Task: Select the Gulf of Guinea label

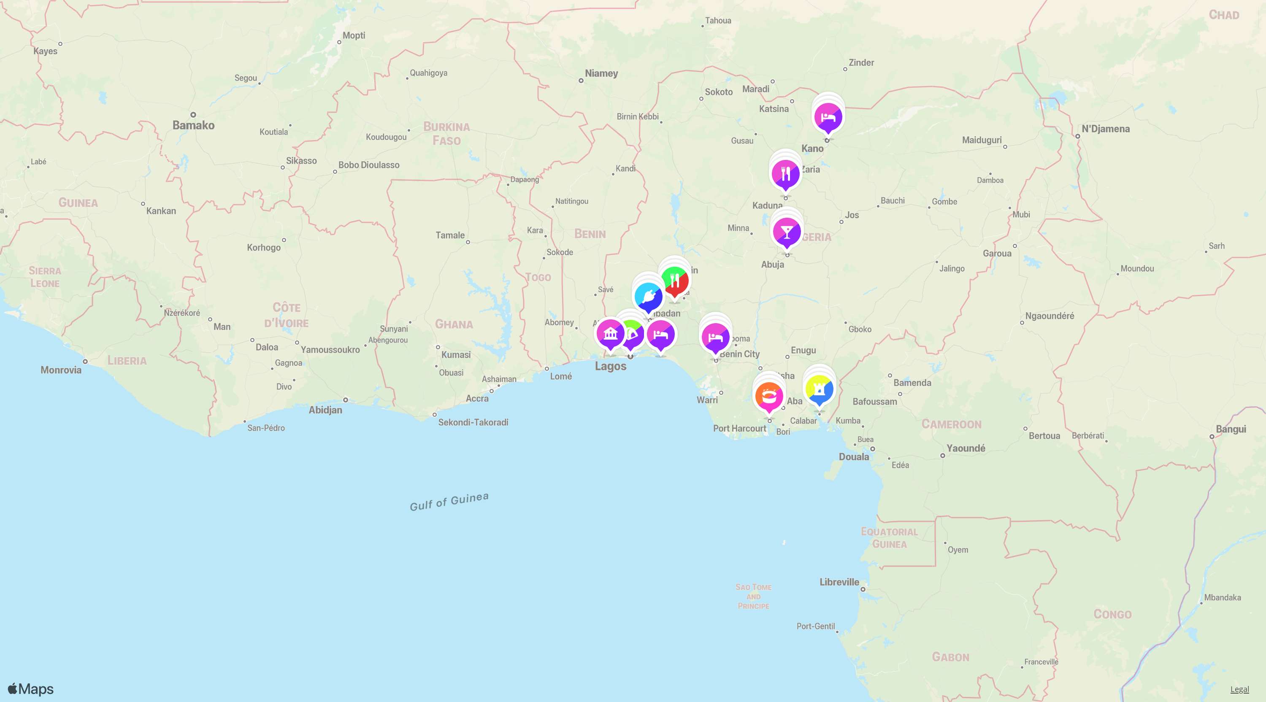Action: coord(449,502)
